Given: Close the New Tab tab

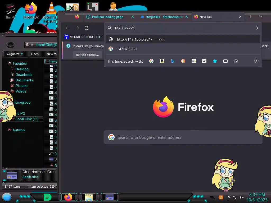Looking at the screenshot, I should point(240,17).
